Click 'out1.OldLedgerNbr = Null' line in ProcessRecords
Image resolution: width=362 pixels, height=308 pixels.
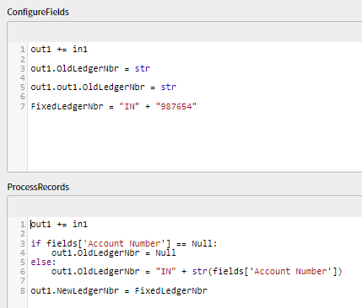pyautogui.click(x=114, y=252)
